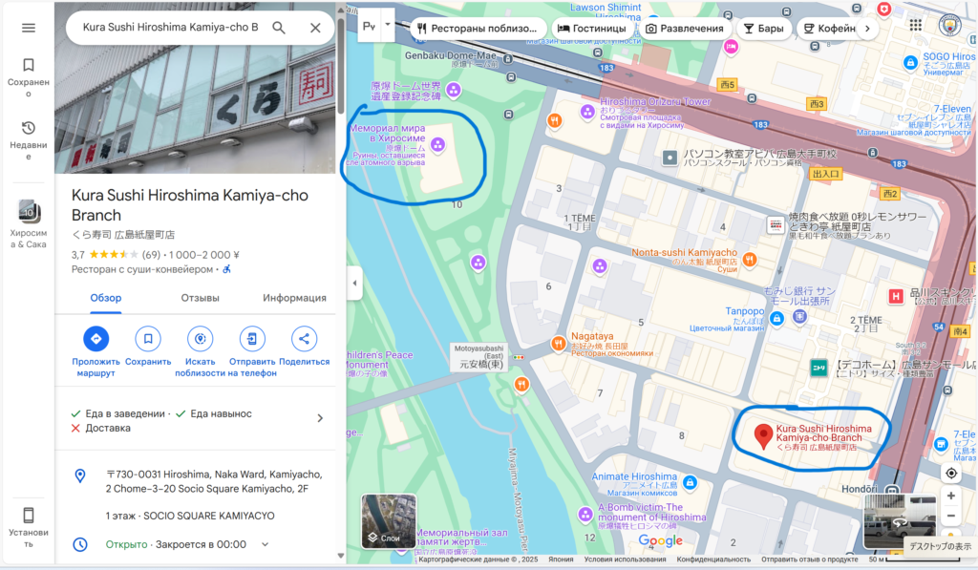
Task: Select the Бары chip
Action: tap(764, 28)
